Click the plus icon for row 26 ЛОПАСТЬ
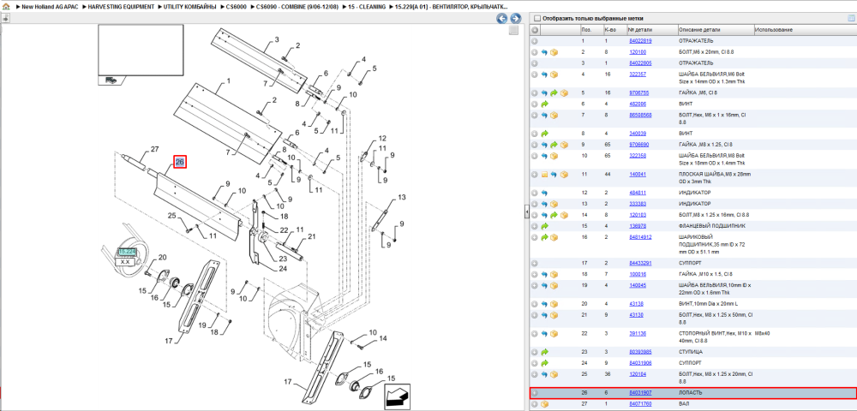This screenshot has width=857, height=411. click(x=535, y=393)
